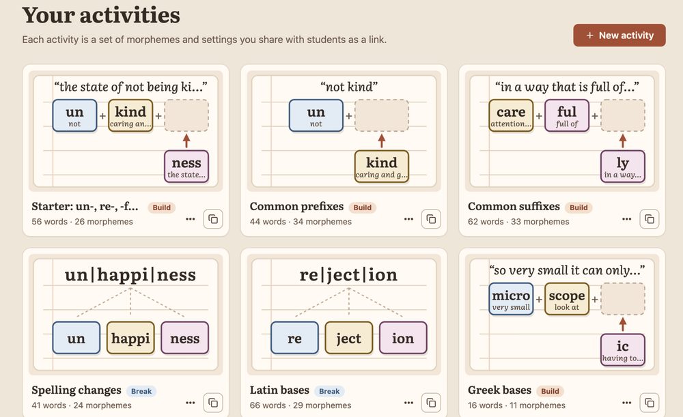Open the Common prefixes activity title

coord(296,206)
